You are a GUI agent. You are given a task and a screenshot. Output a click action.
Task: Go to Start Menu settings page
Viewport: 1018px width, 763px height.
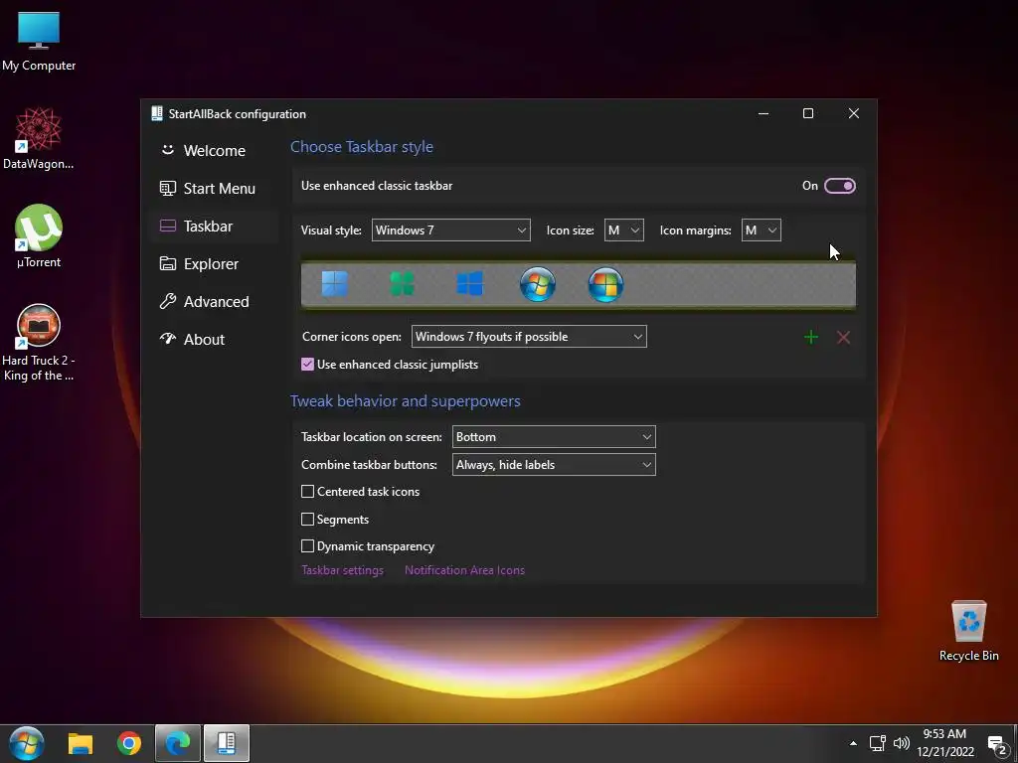click(214, 188)
